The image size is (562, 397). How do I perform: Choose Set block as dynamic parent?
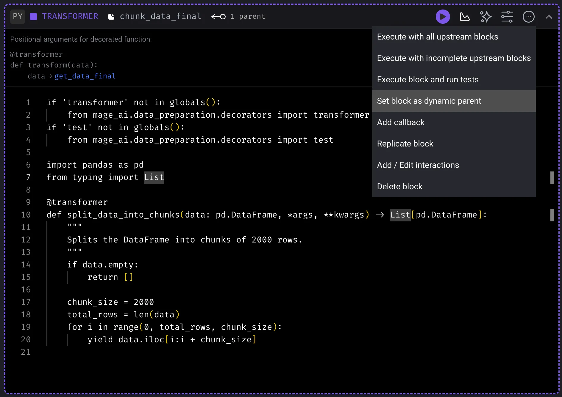pyautogui.click(x=454, y=101)
